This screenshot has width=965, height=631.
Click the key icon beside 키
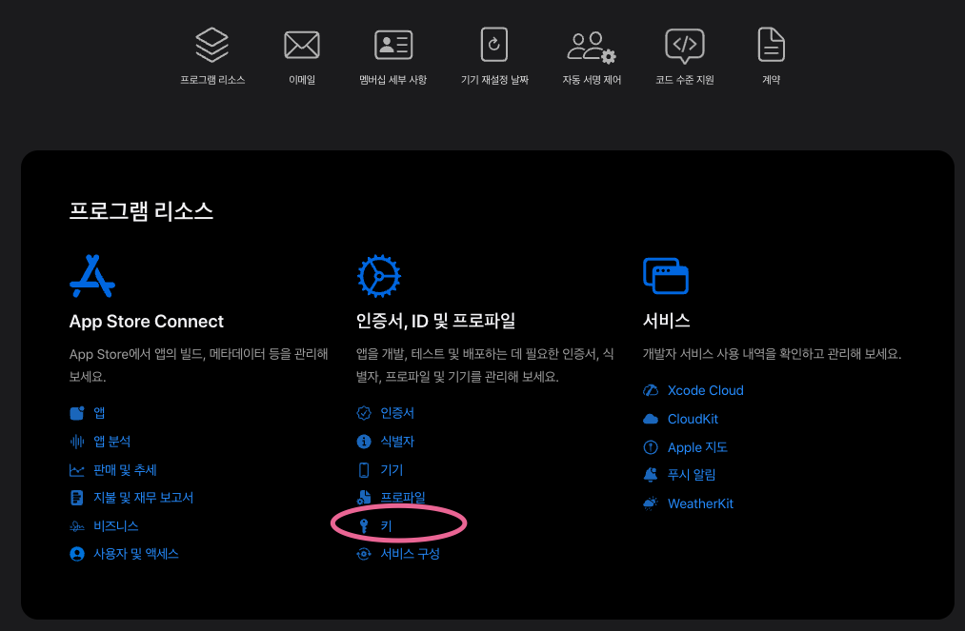pos(364,525)
